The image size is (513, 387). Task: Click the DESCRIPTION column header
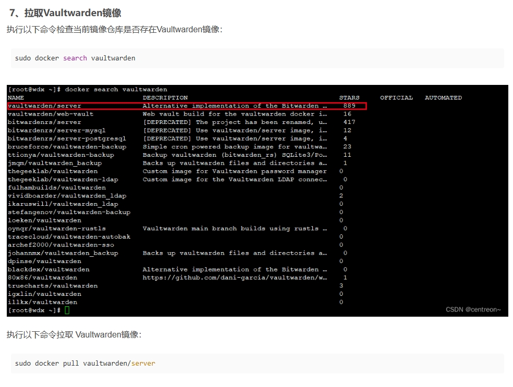tap(165, 97)
